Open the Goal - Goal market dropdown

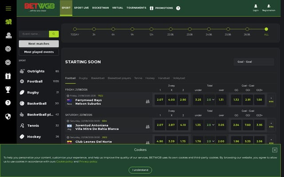tap(254, 62)
